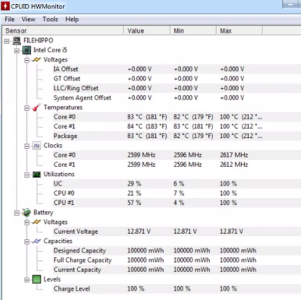This screenshot has height=300, width=301.
Task: Open the View menu
Action: (x=28, y=19)
